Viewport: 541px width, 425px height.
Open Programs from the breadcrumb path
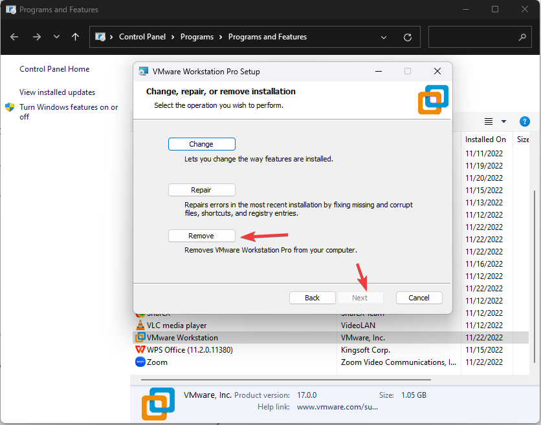point(197,37)
